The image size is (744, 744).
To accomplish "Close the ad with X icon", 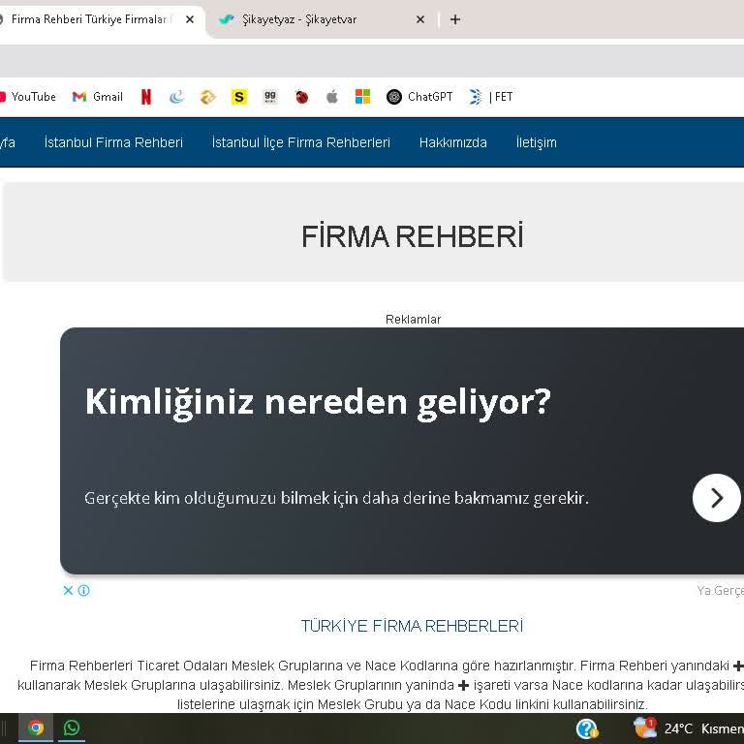I will tap(68, 590).
